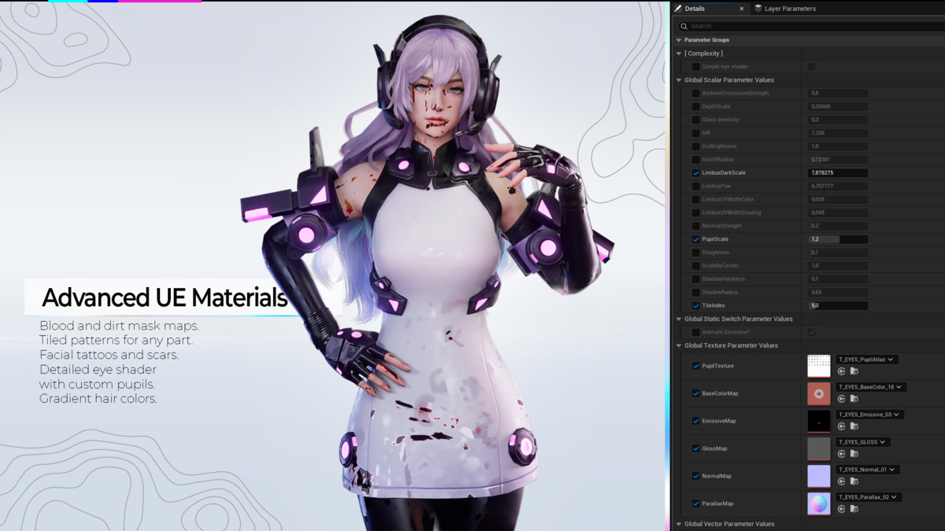The image size is (945, 531).
Task: Browse to T_EYES_BaseColor_18 asset via folder icon
Action: [x=854, y=399]
